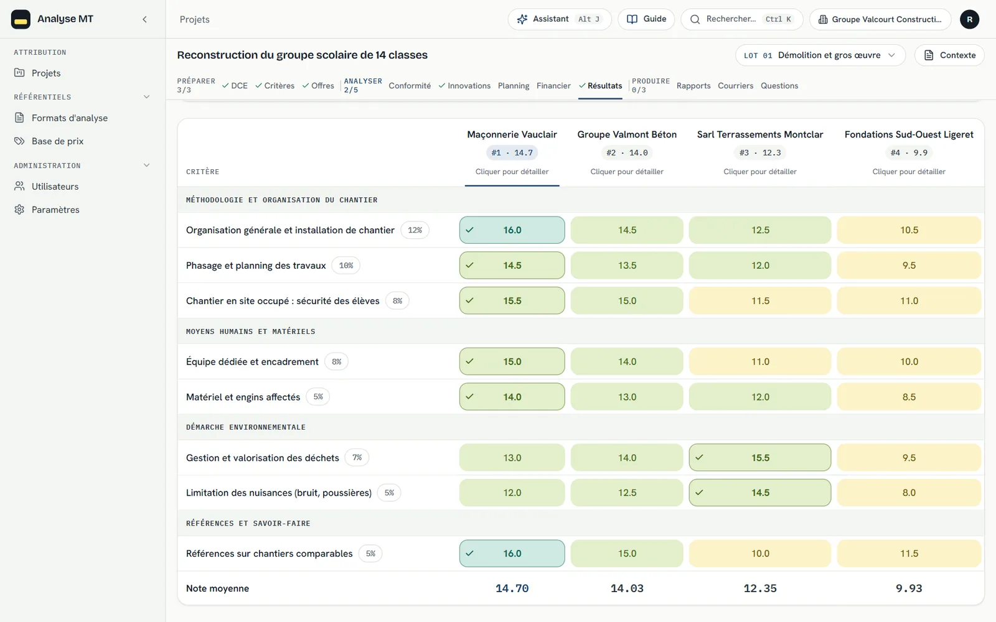Open Sarl Terrassements Montclar column details
The width and height of the screenshot is (996, 622).
tap(760, 172)
